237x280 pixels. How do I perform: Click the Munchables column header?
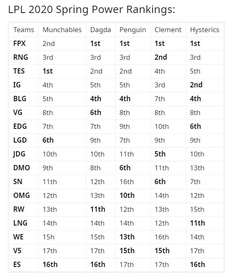click(x=62, y=30)
